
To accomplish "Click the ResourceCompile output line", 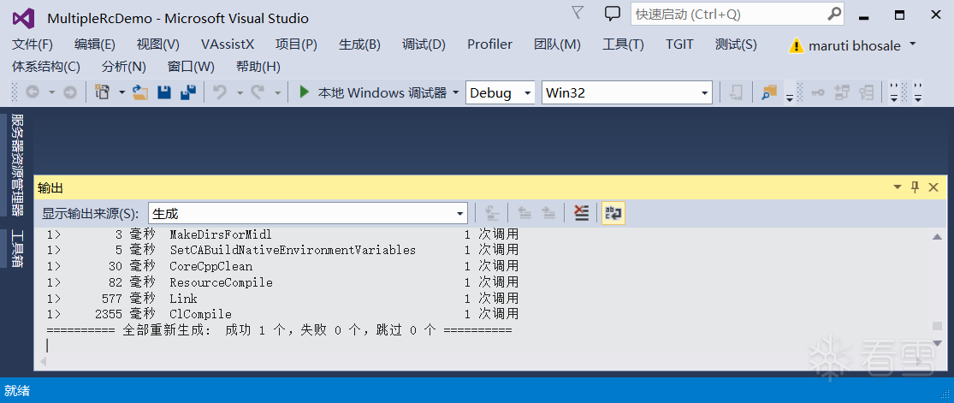I will pos(283,282).
